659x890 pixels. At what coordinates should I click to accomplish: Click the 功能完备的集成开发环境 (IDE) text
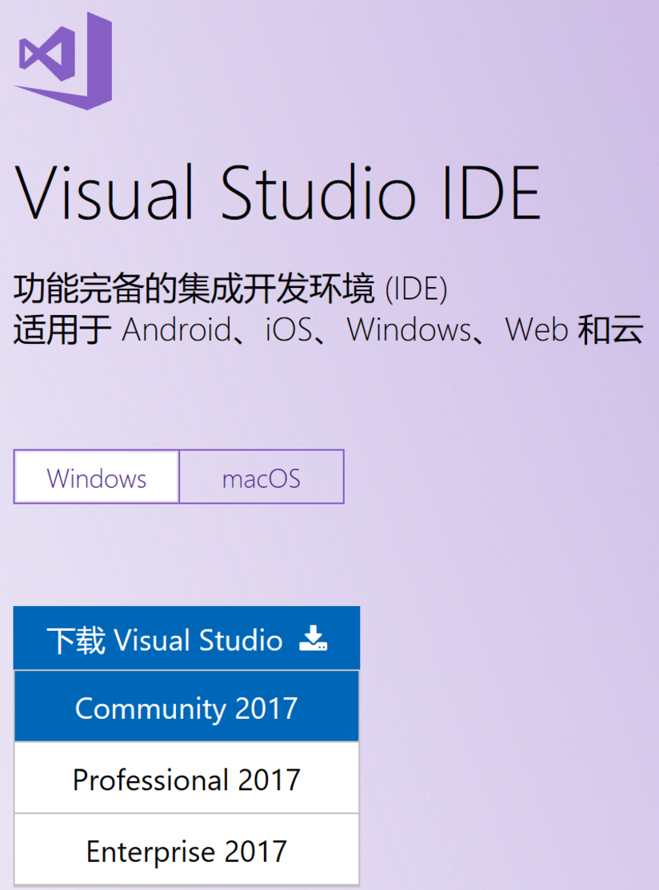(230, 289)
